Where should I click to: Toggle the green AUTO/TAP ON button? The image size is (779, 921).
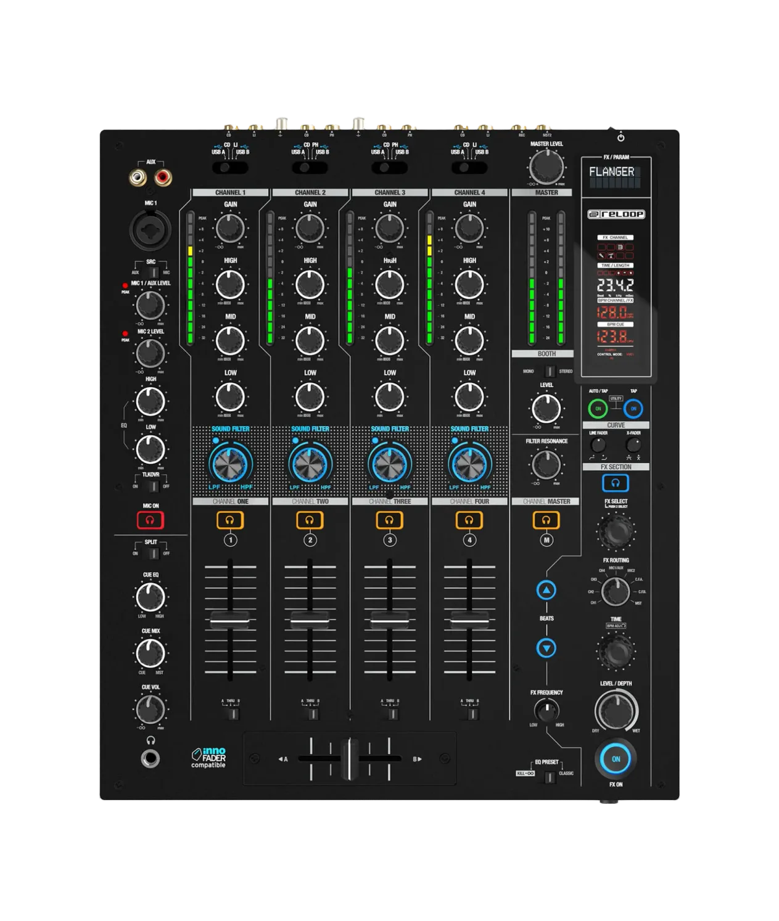pos(597,408)
